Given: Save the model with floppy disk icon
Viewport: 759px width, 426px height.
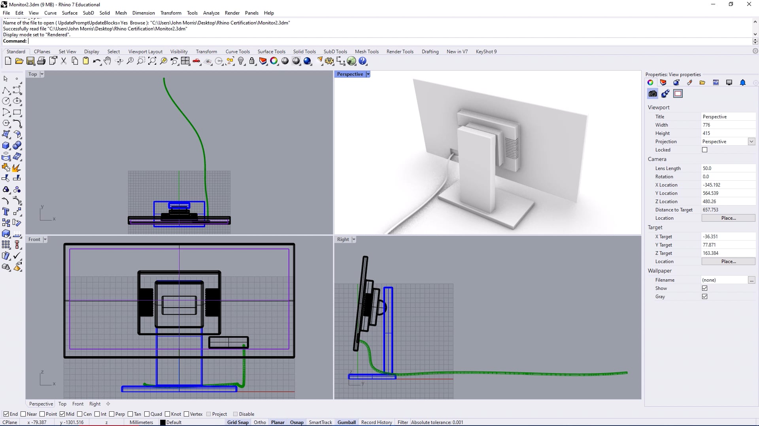Looking at the screenshot, I should (30, 61).
